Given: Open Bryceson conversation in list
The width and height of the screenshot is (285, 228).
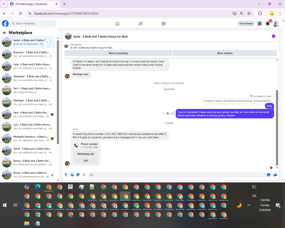Looking at the screenshot, I should pyautogui.click(x=28, y=54).
